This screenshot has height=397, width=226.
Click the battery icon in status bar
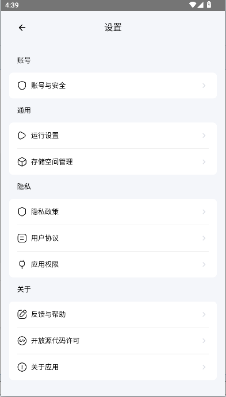(209, 5)
